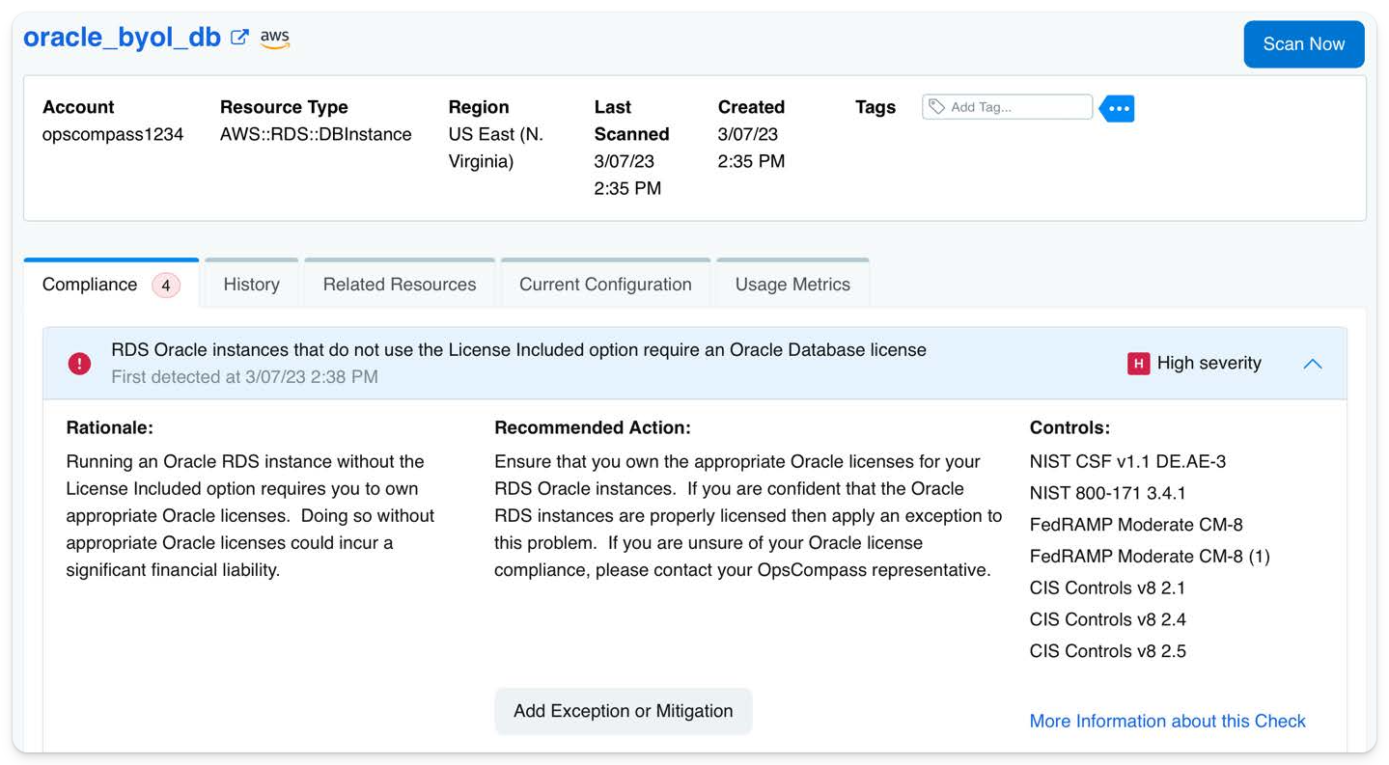This screenshot has width=1389, height=765.
Task: Collapse the Oracle license finding with chevron
Action: coord(1312,364)
